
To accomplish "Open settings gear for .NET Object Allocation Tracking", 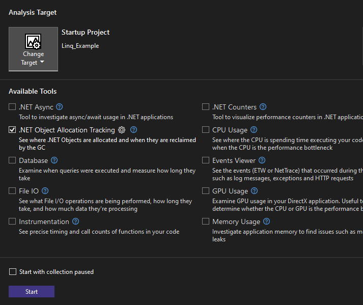I will [121, 130].
